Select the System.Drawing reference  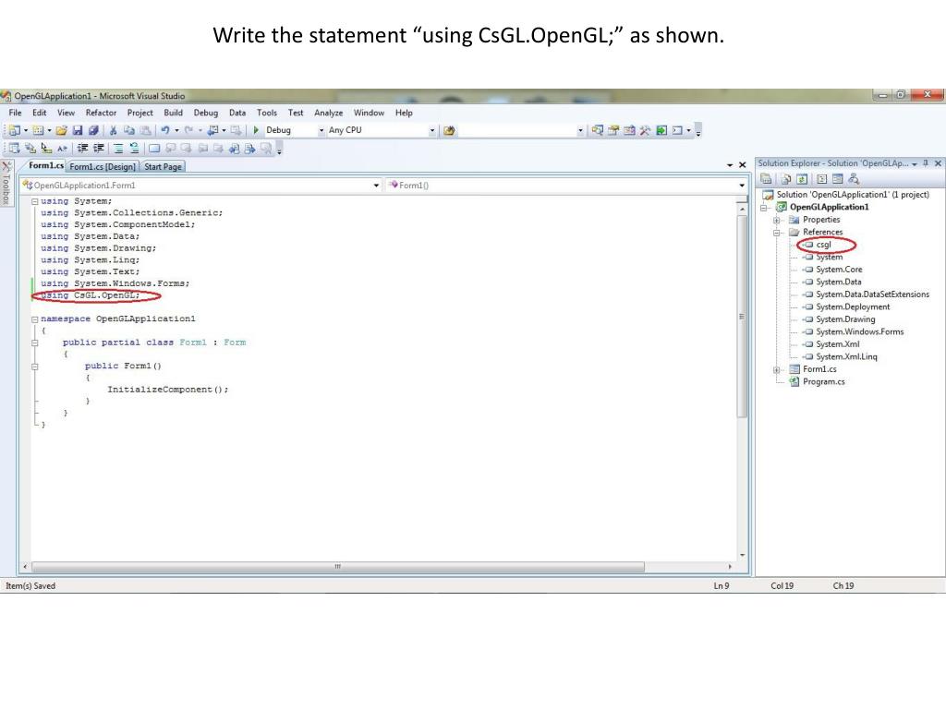click(x=845, y=319)
